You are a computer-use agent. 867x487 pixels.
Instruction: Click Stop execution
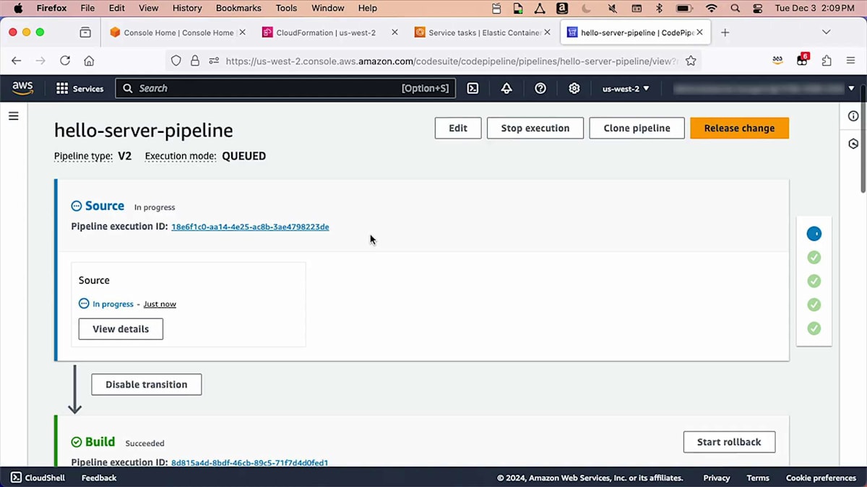point(535,128)
